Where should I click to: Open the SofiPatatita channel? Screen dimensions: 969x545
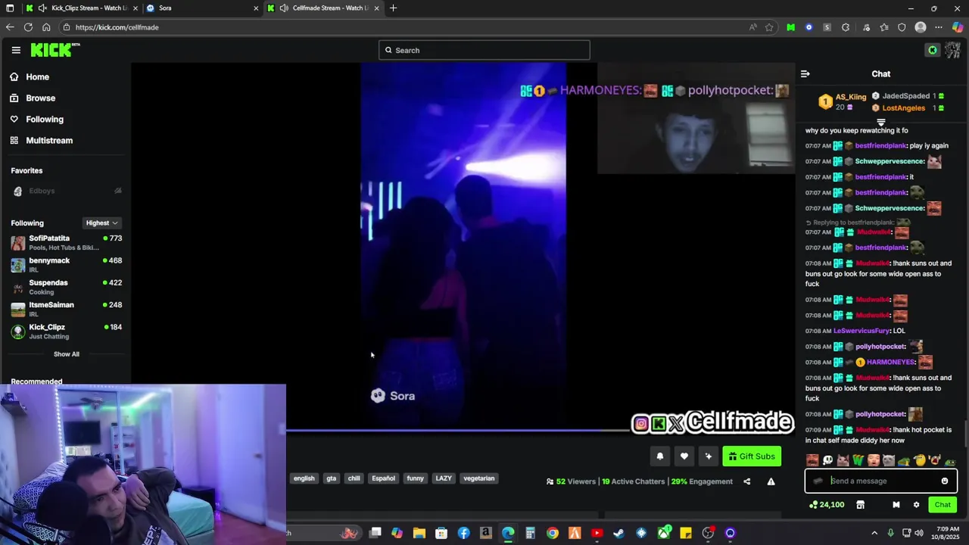coord(66,242)
